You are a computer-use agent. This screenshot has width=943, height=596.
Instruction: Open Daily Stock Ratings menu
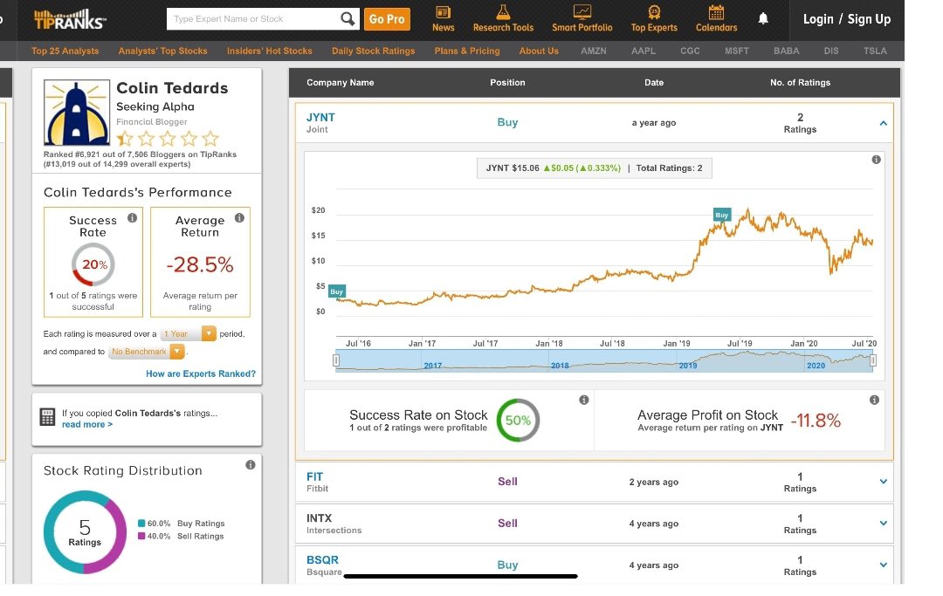374,51
